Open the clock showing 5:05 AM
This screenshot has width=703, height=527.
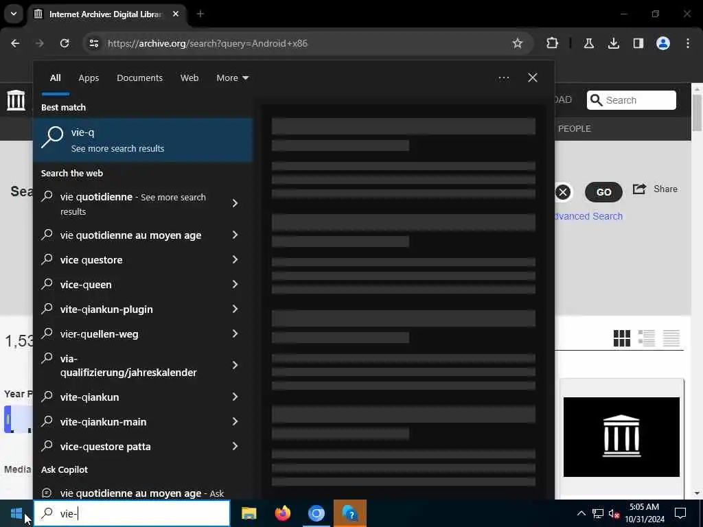[x=644, y=513]
